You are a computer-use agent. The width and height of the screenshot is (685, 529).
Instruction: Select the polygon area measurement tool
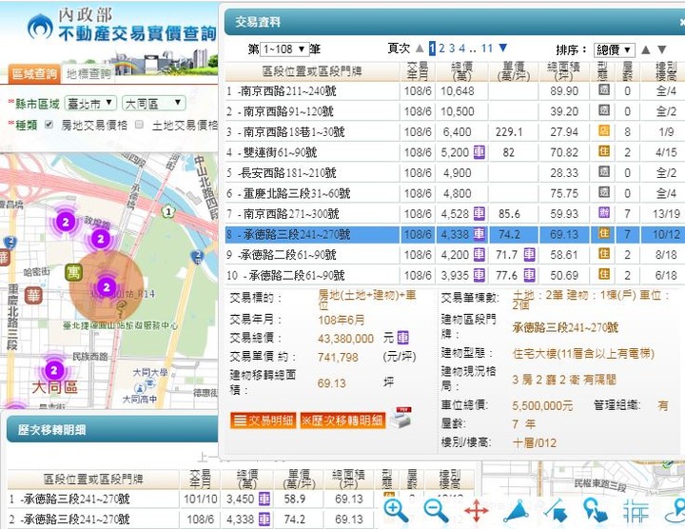[x=517, y=511]
